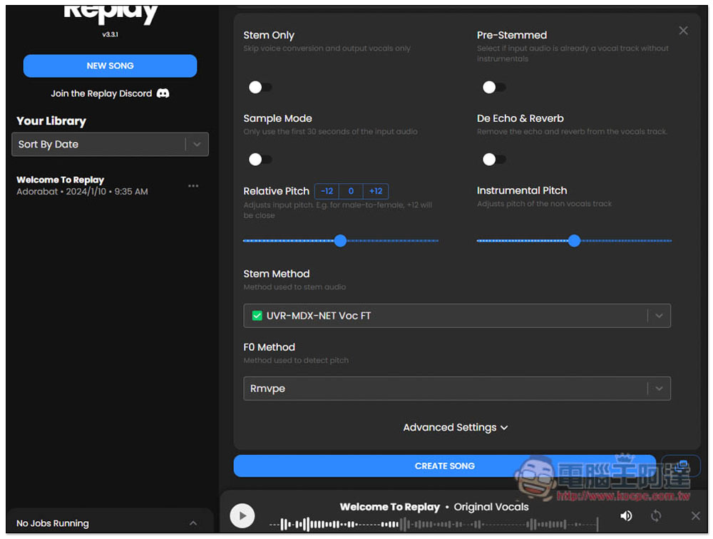Click the Instrumental Pitch slider handle

coord(574,240)
